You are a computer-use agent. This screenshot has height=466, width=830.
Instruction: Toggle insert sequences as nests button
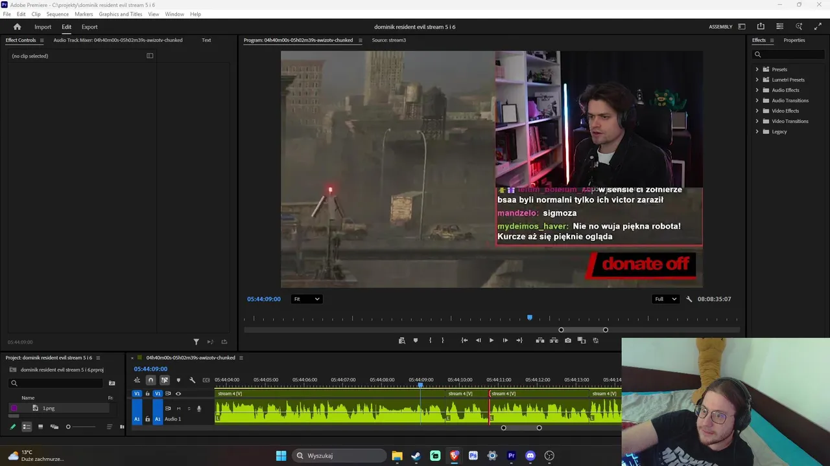(x=137, y=381)
